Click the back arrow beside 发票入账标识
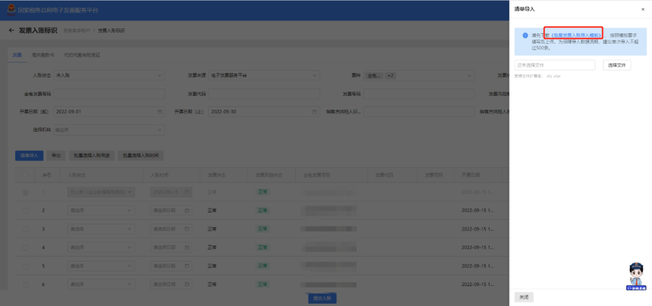 pos(11,30)
